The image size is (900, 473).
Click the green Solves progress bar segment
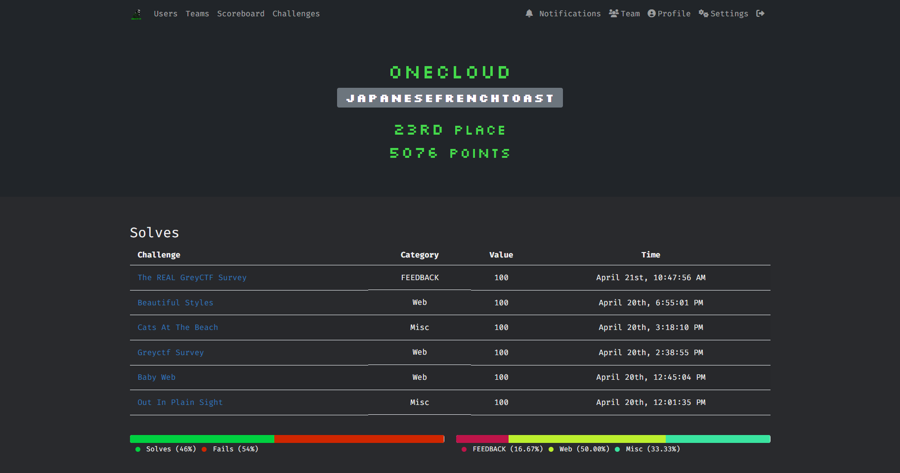point(202,439)
